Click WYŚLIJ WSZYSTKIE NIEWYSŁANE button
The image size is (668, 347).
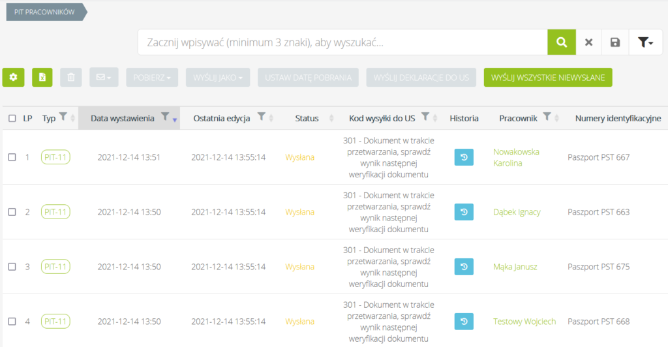547,78
